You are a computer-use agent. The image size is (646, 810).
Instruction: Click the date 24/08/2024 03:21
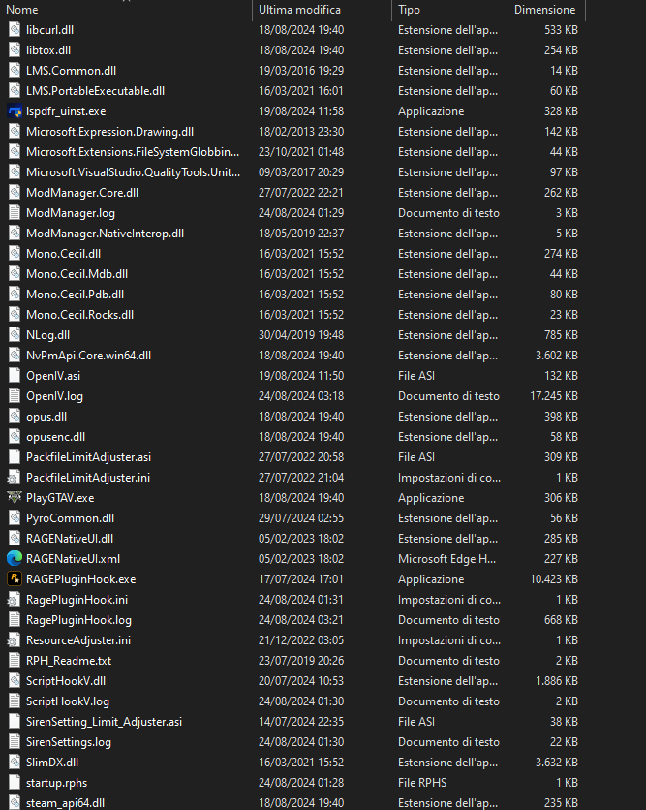point(301,620)
